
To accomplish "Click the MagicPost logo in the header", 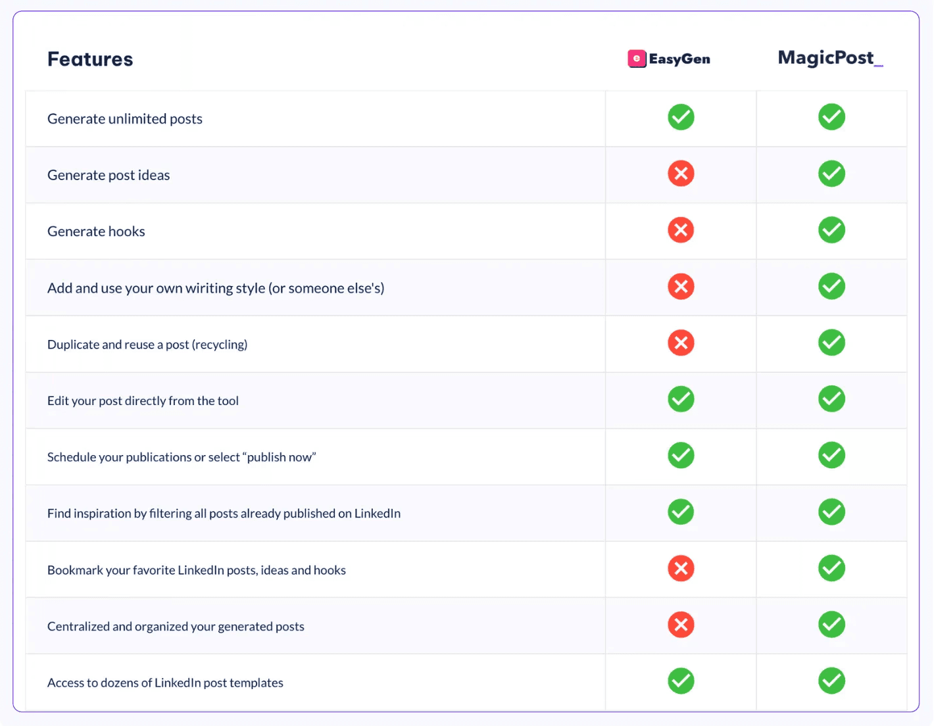I will pos(830,58).
